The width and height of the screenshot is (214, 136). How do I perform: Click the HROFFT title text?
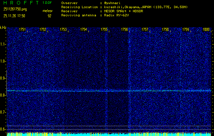[21, 3]
